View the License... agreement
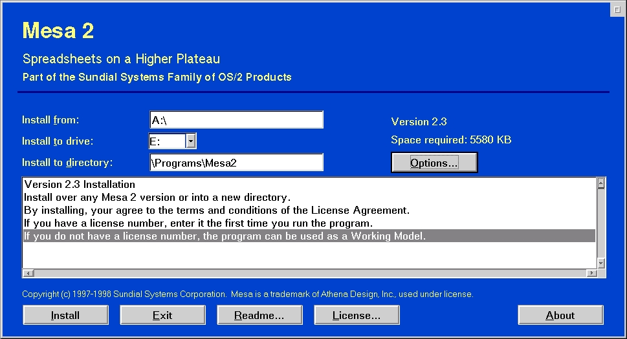The image size is (627, 339). tap(357, 315)
